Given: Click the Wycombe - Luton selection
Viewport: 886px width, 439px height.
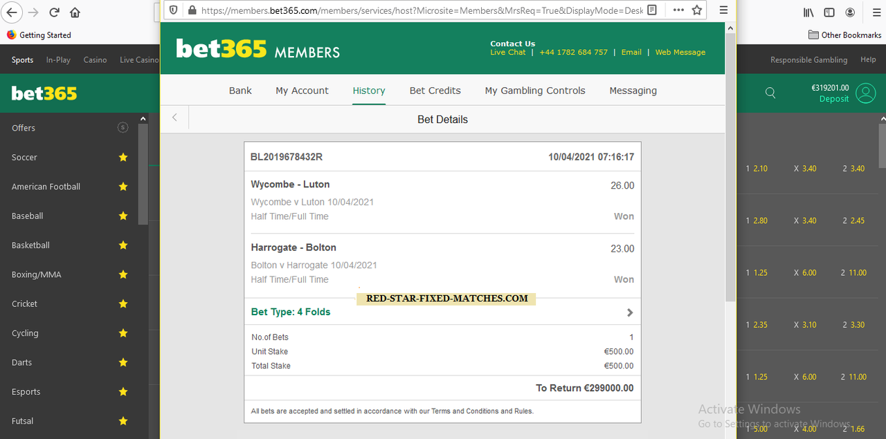Looking at the screenshot, I should (290, 185).
